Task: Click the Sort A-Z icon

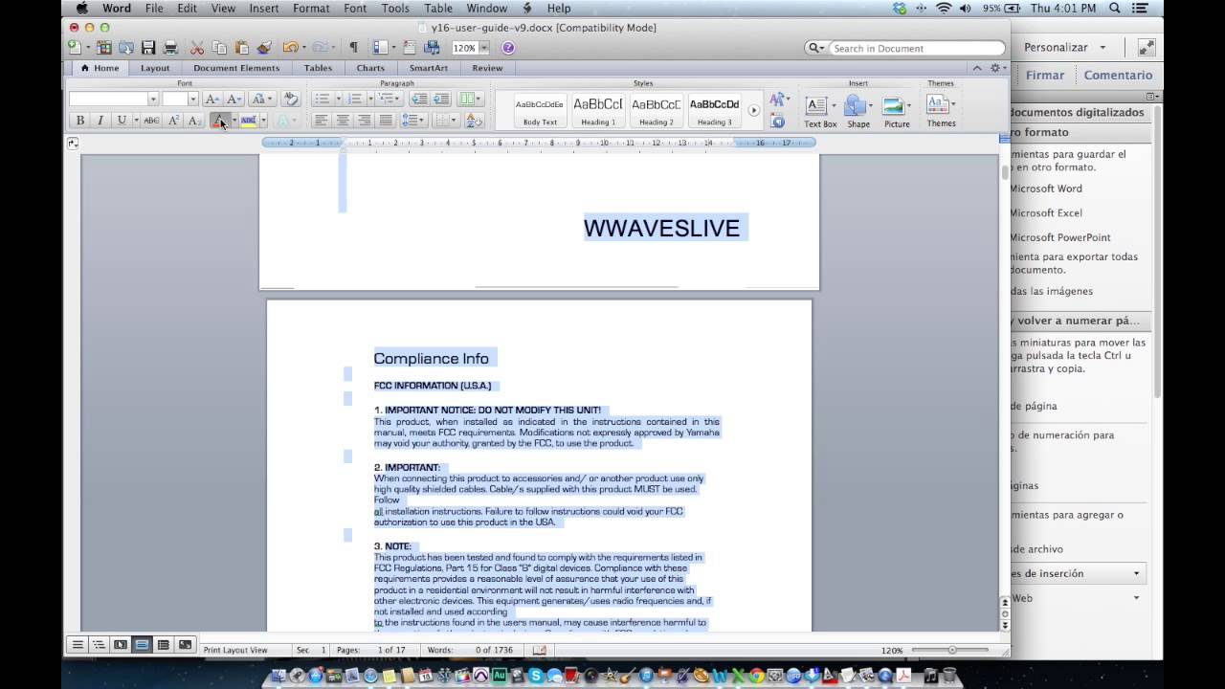Action: 474,121
